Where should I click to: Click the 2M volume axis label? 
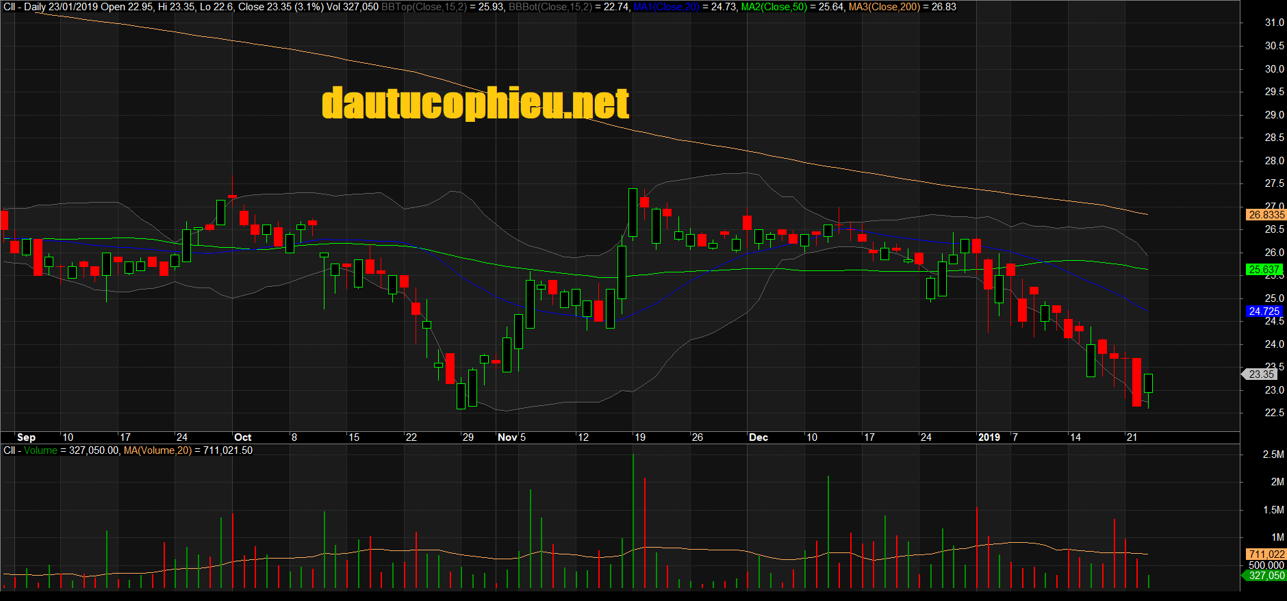1277,482
